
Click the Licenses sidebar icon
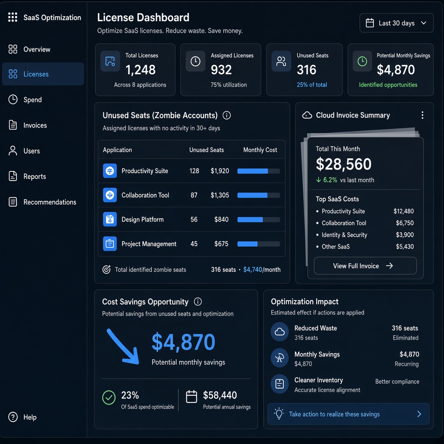pos(13,74)
